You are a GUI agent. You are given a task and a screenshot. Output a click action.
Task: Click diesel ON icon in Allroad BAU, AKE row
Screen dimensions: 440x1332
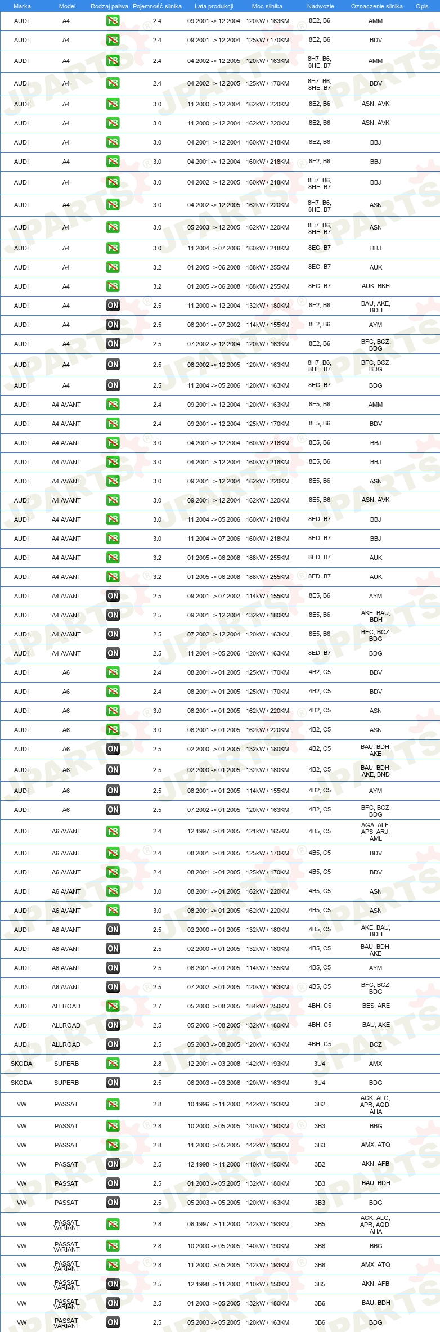[x=113, y=1025]
